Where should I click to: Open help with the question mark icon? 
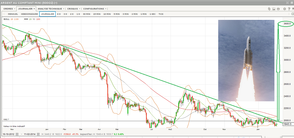289,9
